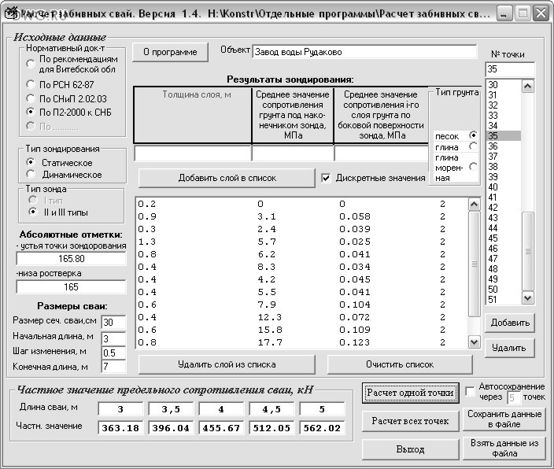Image resolution: width=554 pixels, height=469 pixels.
Task: Switch to 'Динамическое' sounding type
Action: click(x=31, y=175)
